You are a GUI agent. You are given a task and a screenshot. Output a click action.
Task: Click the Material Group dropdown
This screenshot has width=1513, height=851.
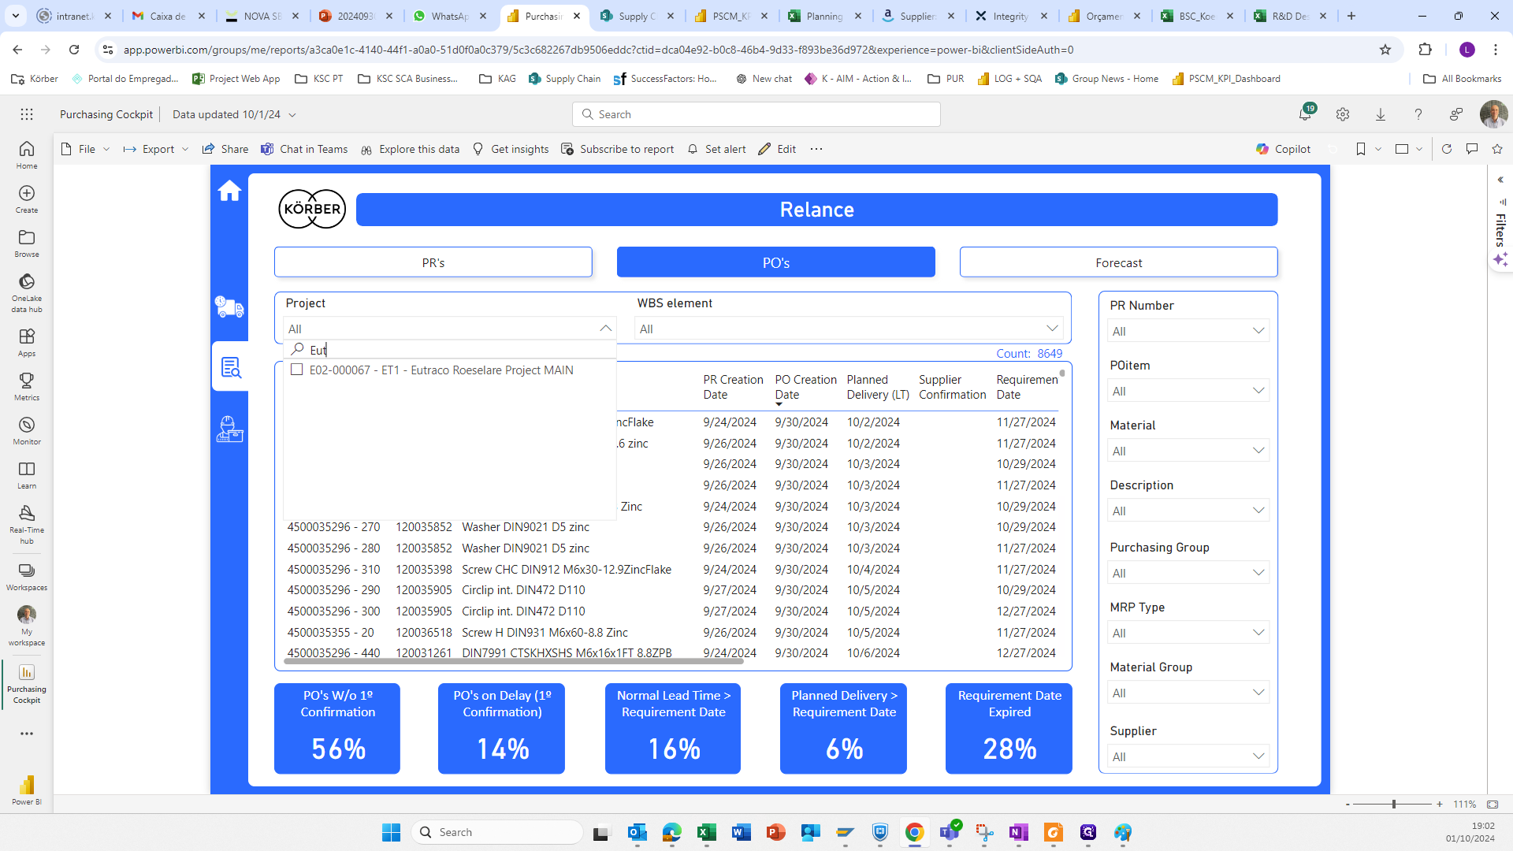(1188, 693)
